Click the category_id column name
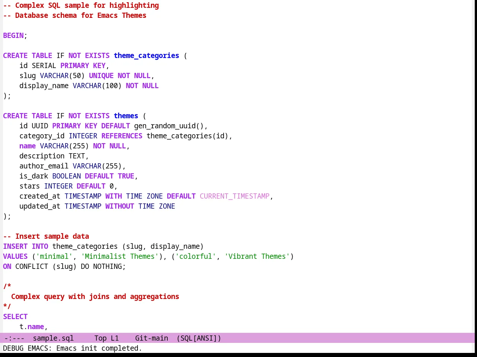 pyautogui.click(x=42, y=136)
